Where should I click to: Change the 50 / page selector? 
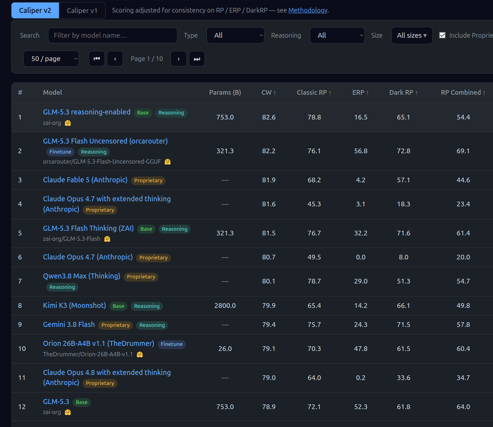(51, 59)
